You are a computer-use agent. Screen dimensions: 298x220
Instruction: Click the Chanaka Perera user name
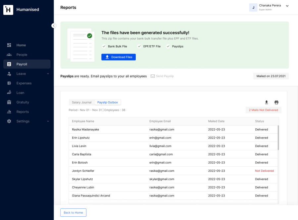click(x=270, y=6)
